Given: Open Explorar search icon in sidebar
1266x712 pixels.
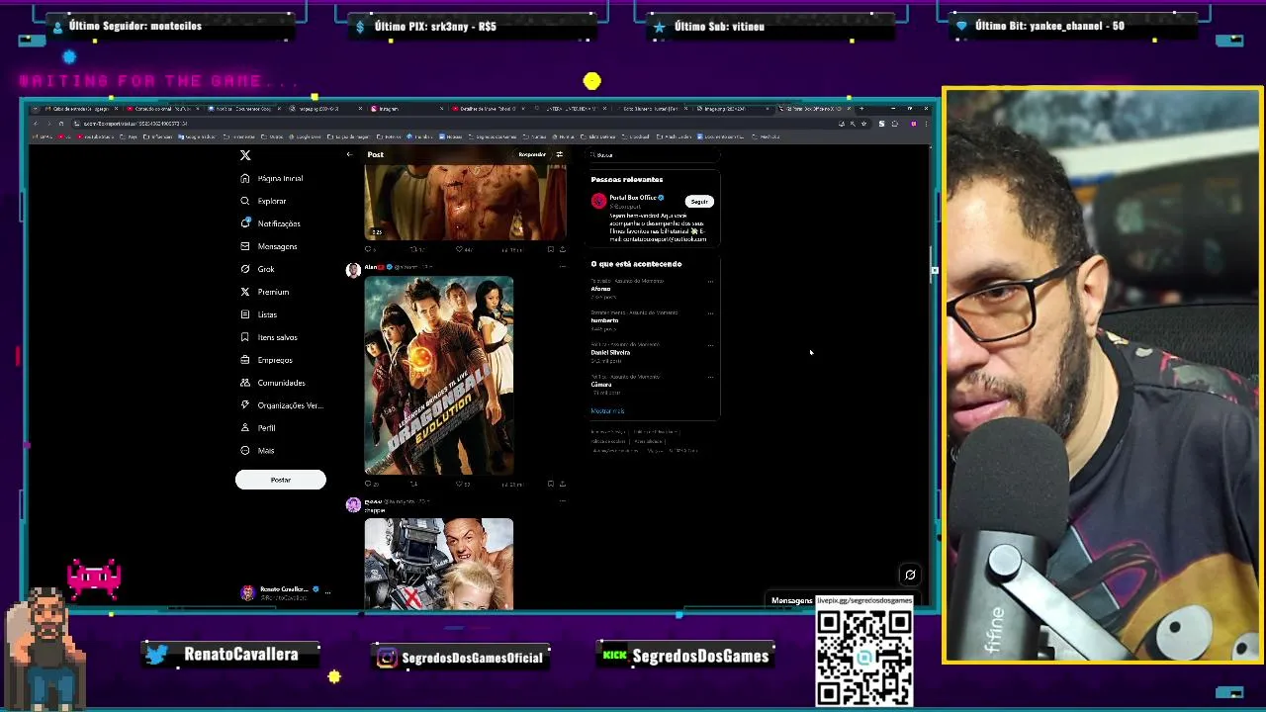Looking at the screenshot, I should (245, 201).
